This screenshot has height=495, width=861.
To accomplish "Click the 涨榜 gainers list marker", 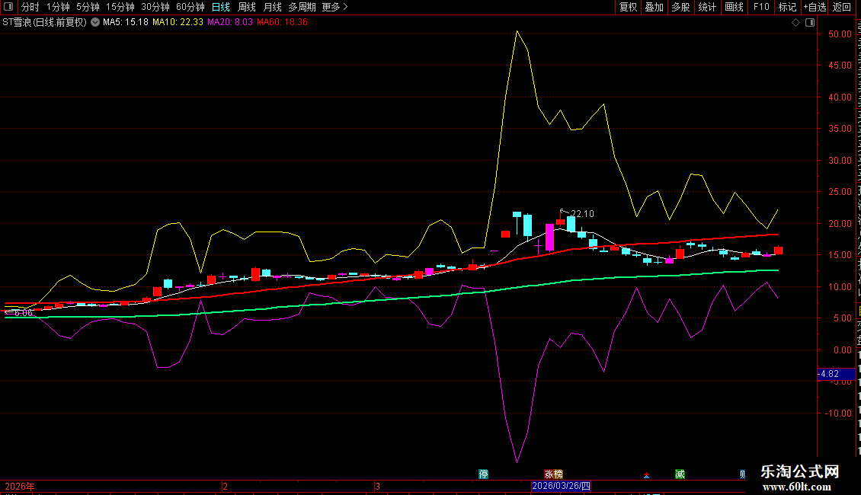I will coord(553,474).
